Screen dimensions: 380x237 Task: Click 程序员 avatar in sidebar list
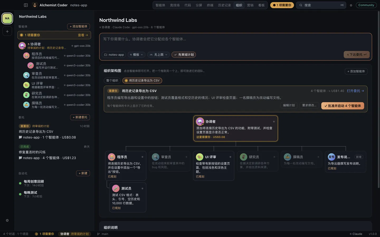click(x=26, y=56)
